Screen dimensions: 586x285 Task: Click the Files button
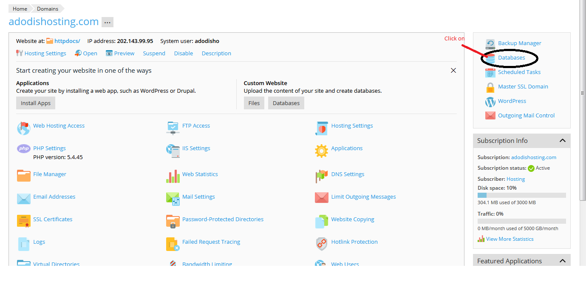[254, 103]
